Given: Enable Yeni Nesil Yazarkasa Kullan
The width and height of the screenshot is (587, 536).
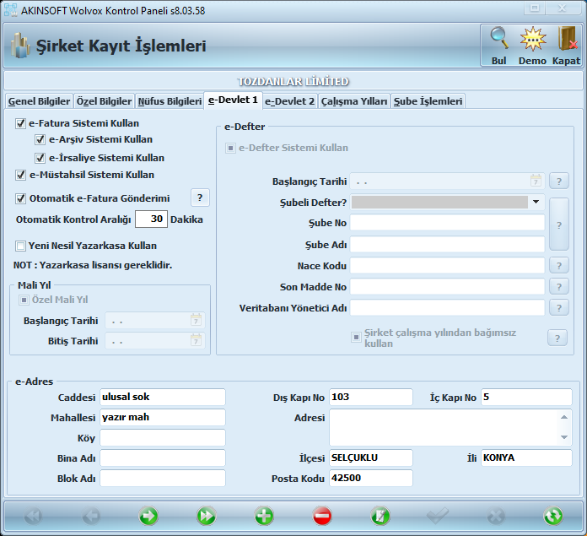Looking at the screenshot, I should [x=20, y=246].
